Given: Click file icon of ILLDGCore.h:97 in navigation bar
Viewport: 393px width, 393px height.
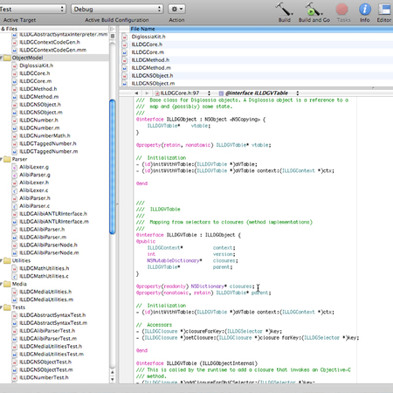Looking at the screenshot, I should pos(157,93).
